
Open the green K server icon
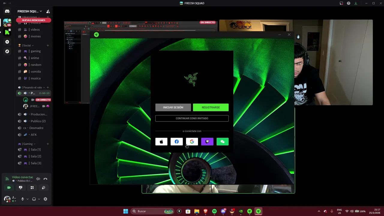pos(7,32)
